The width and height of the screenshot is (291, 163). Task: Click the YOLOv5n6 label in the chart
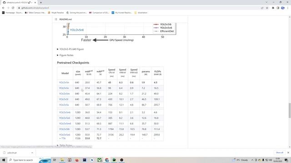tap(77, 30)
